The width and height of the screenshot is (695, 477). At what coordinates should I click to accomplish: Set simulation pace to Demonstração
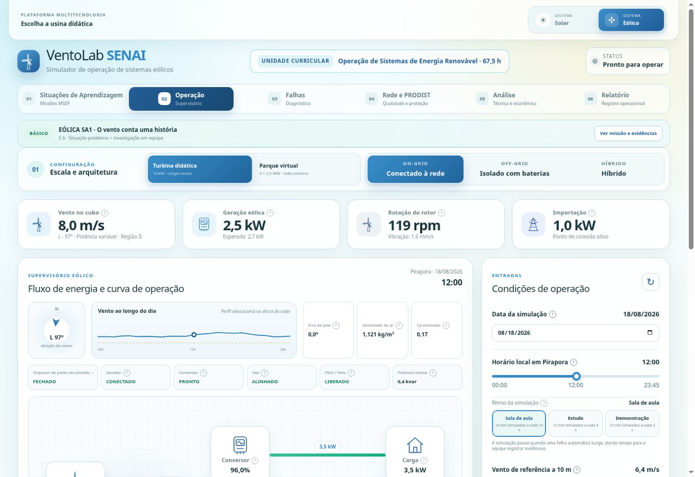[x=632, y=423]
